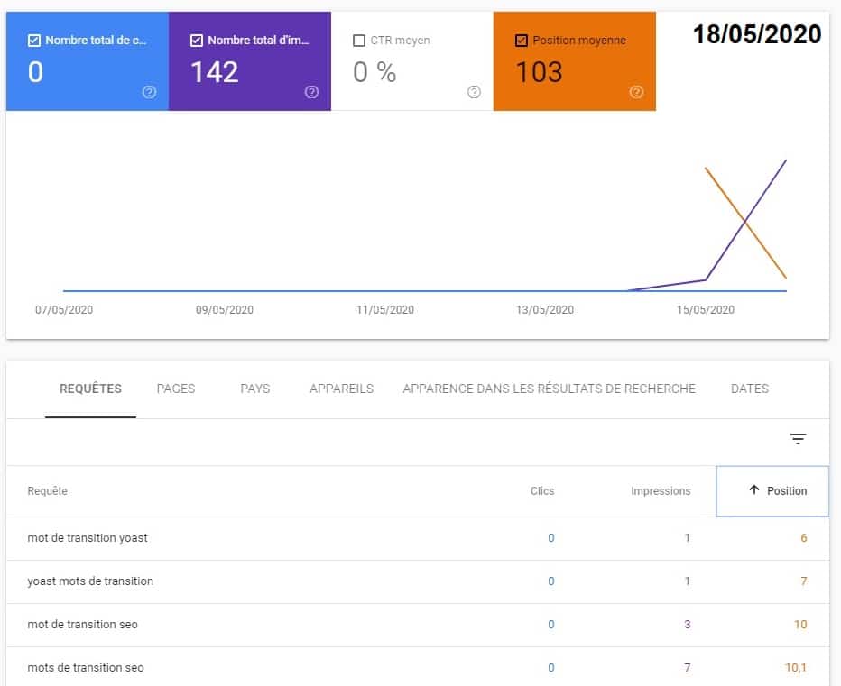Click the Requête column header
The image size is (841, 686).
point(48,491)
